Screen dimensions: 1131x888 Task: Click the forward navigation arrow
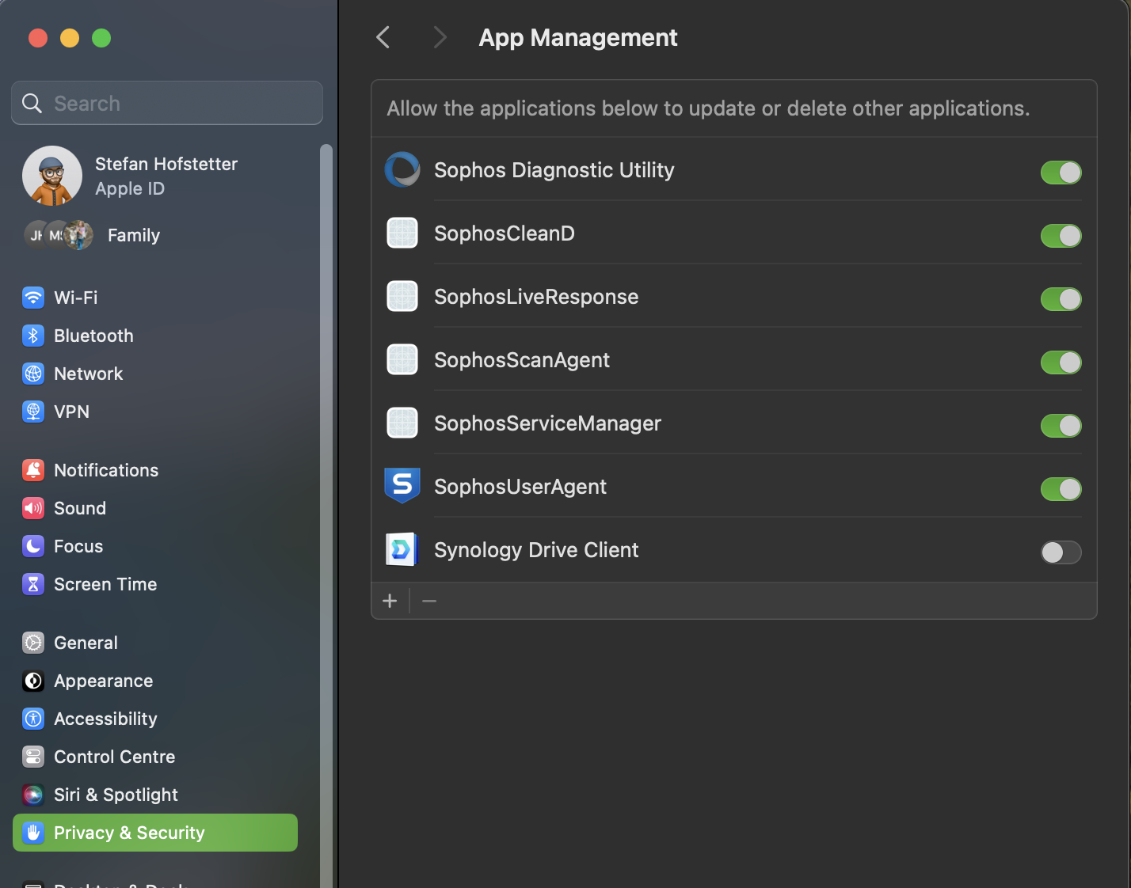tap(440, 36)
